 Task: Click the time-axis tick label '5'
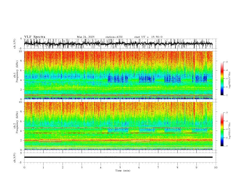(120, 167)
